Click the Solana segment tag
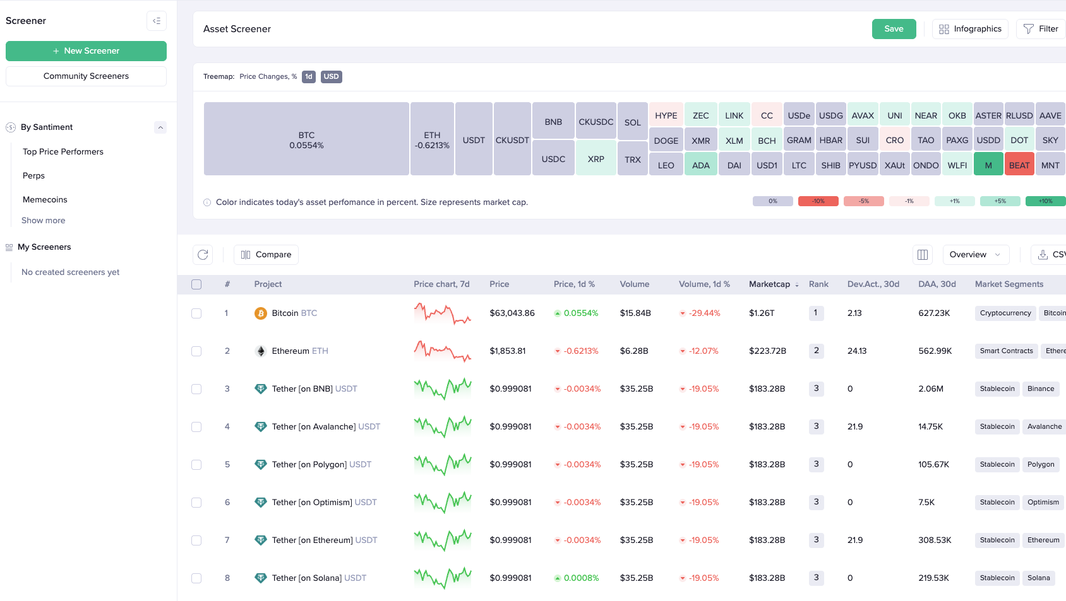This screenshot has height=601, width=1066. pyautogui.click(x=1039, y=578)
